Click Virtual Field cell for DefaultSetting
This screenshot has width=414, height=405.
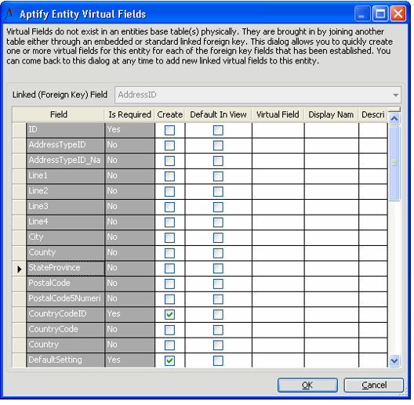click(x=278, y=360)
